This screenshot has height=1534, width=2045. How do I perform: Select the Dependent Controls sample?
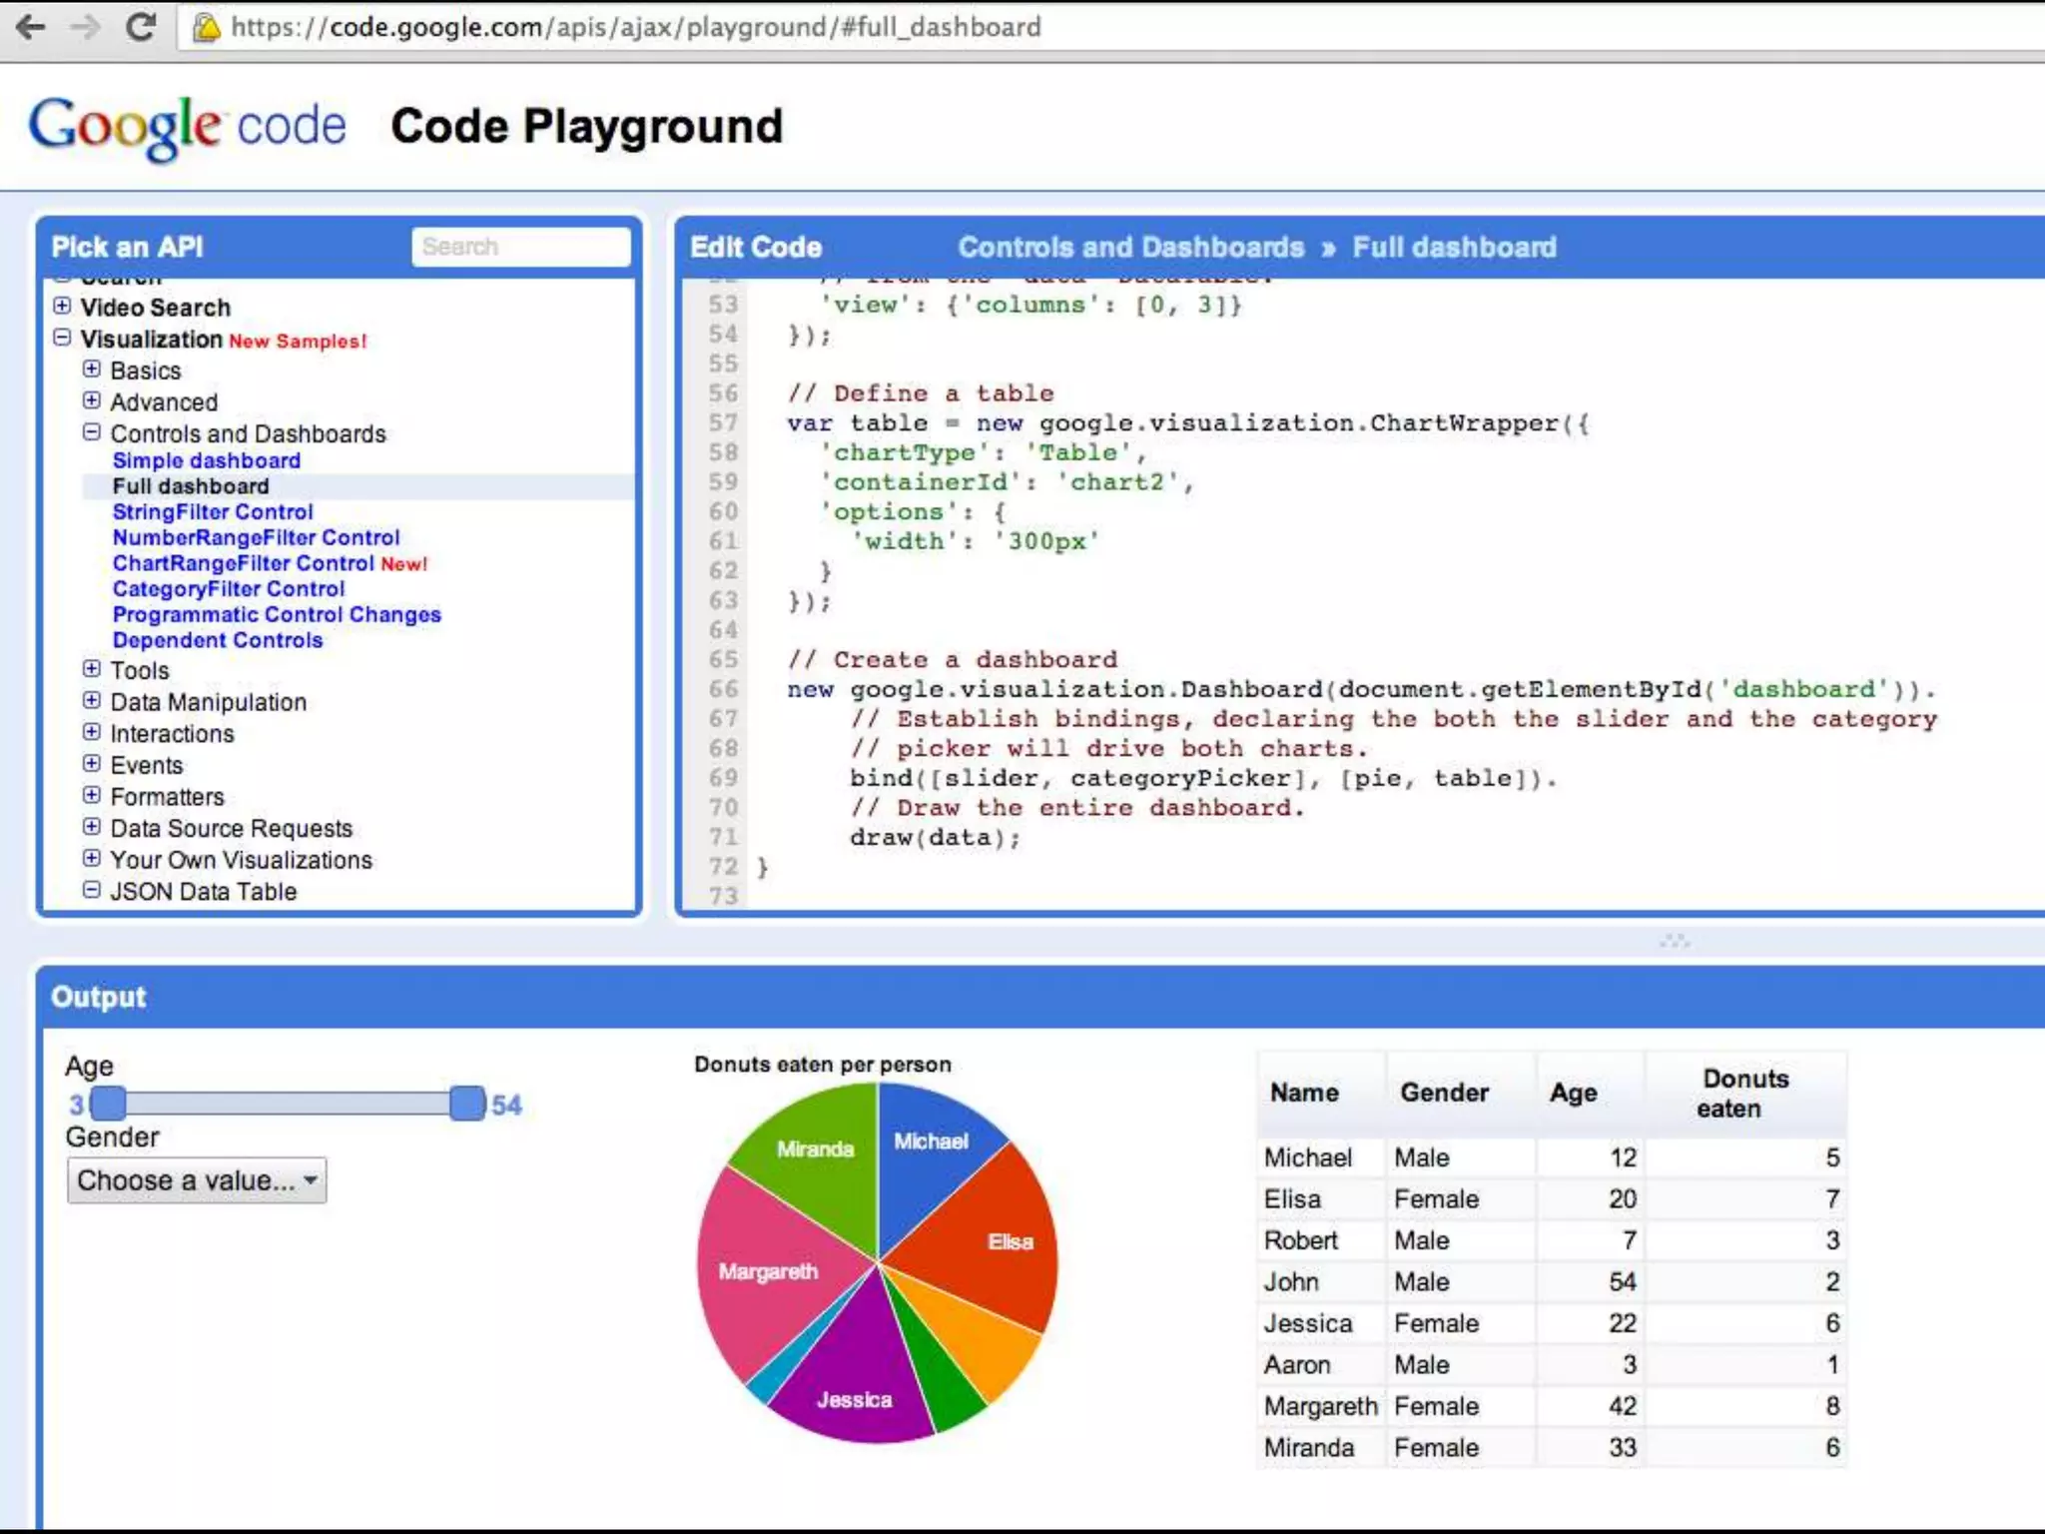(217, 640)
